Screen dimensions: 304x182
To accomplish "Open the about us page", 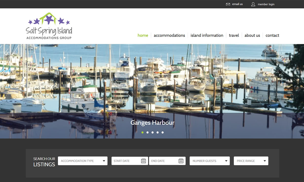I will (252, 35).
